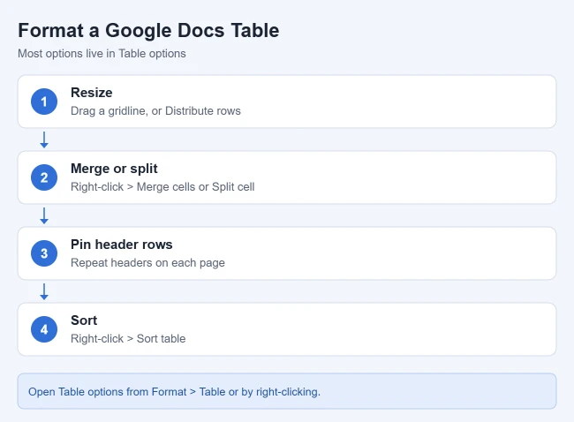Viewport: 574px width, 422px height.
Task: Click "Right-click > Merge cells or Split cell" text
Action: tap(162, 186)
